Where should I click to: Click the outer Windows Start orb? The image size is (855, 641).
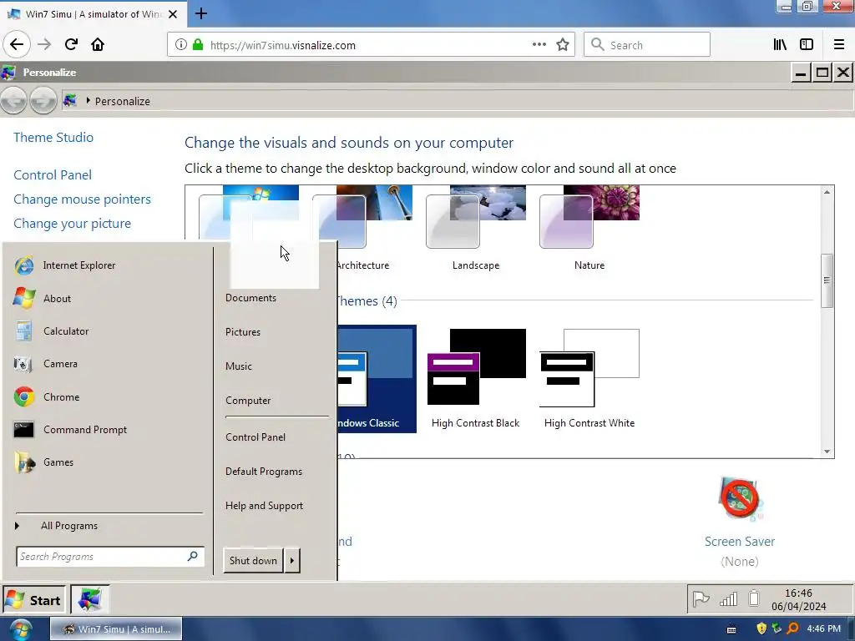[x=20, y=629]
